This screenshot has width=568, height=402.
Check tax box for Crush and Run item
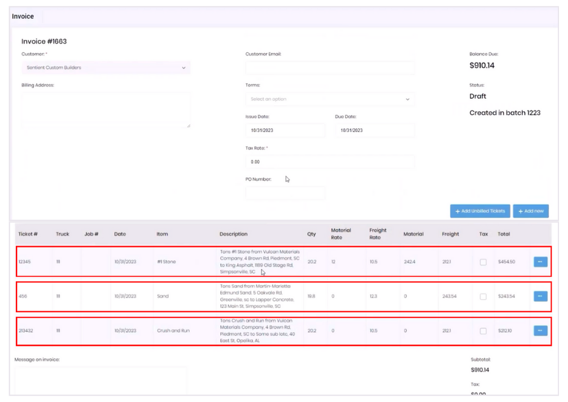(x=483, y=331)
